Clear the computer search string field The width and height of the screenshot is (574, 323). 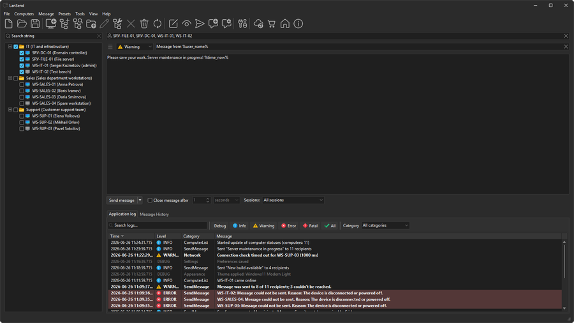point(99,36)
